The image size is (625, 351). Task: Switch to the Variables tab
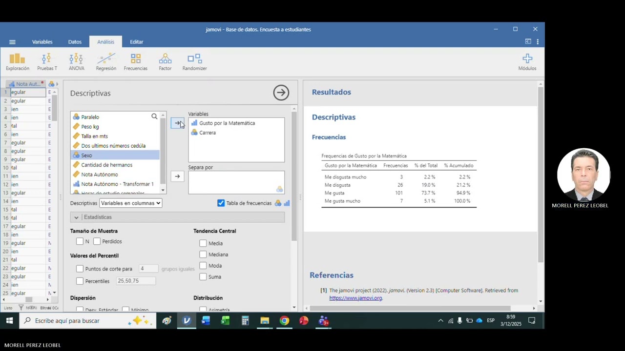tap(42, 42)
